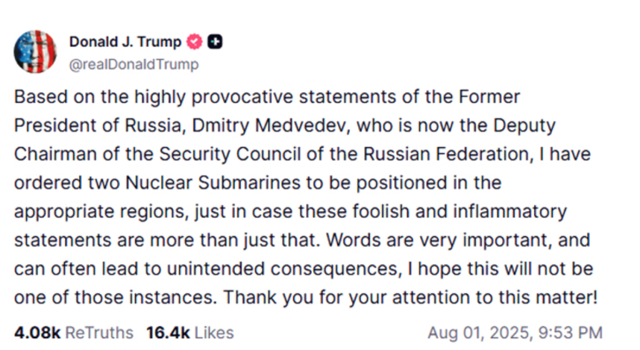
Task: Click the ReTruths label
Action: coord(99,333)
